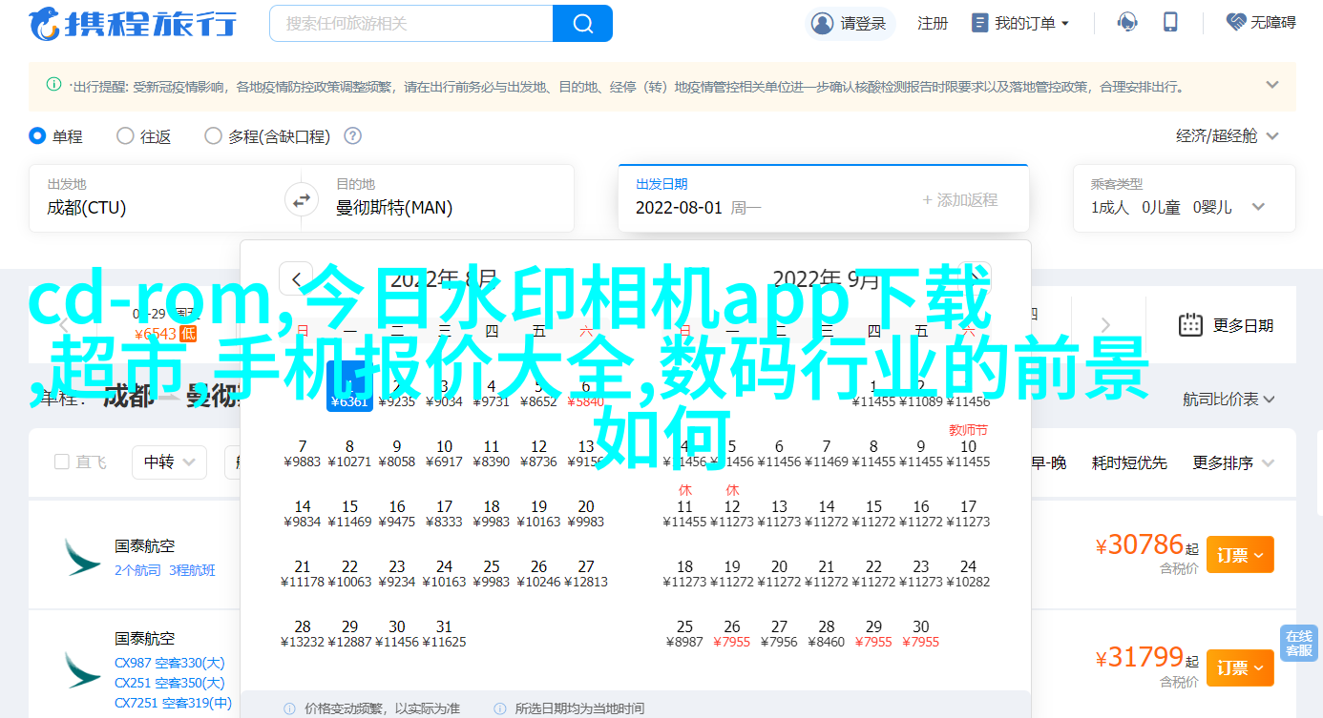Open the 在线客服 floating chat button
This screenshot has width=1323, height=718.
coord(1298,643)
